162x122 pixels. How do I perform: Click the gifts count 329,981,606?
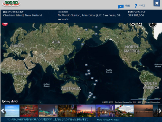coord(136,15)
